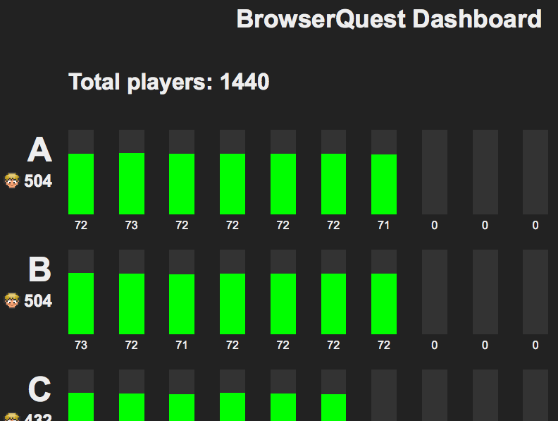Click the 73 value label in row A
The height and width of the screenshot is (421, 558).
[131, 225]
